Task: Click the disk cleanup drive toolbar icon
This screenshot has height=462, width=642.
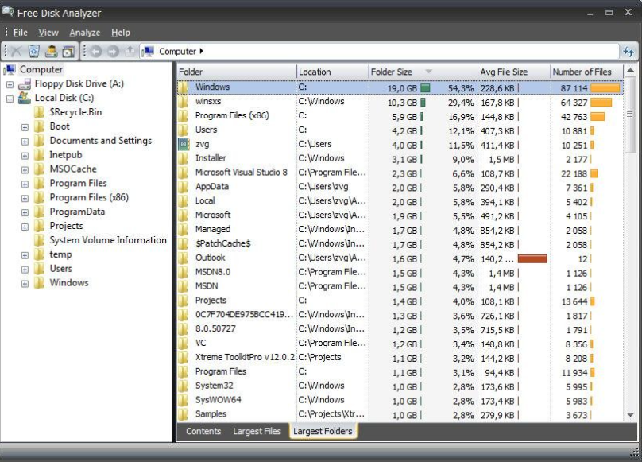Action: click(51, 52)
